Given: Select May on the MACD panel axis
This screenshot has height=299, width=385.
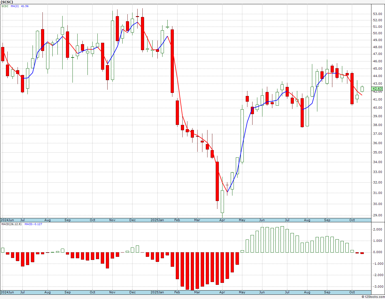Looking at the screenshot, I should (242, 292).
